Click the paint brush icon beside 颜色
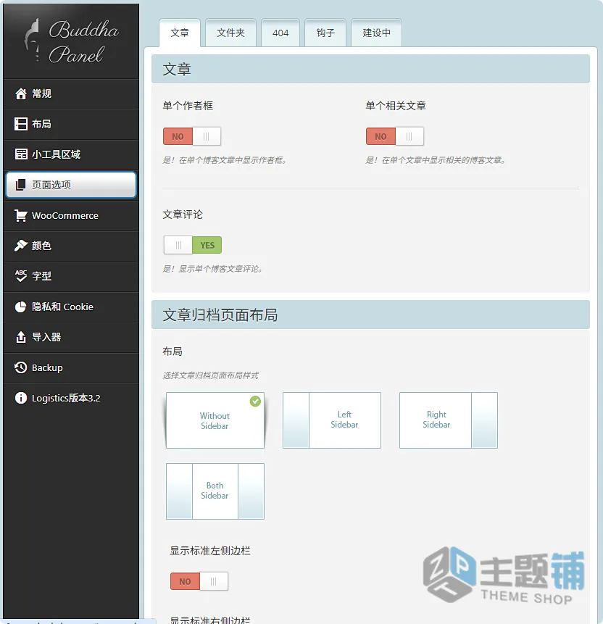The height and width of the screenshot is (624, 603). [x=21, y=246]
